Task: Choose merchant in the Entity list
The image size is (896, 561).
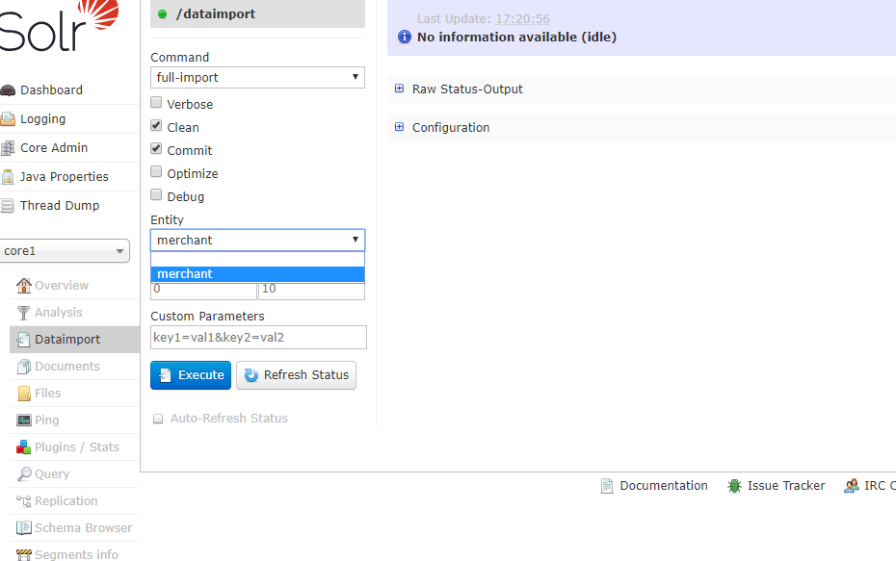Action: point(257,274)
